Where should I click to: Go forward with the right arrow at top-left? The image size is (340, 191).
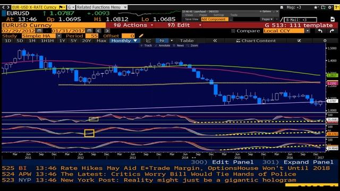[8, 7]
